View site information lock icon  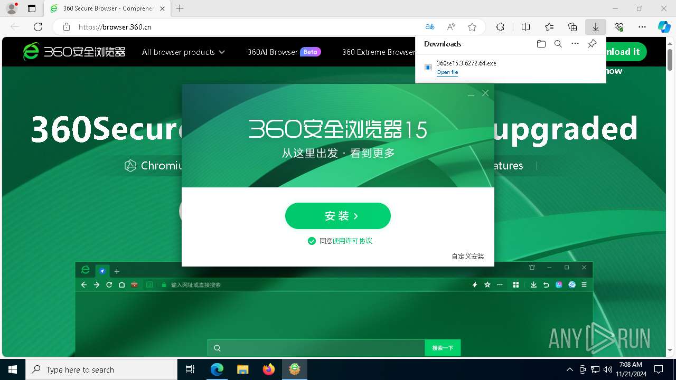click(66, 27)
